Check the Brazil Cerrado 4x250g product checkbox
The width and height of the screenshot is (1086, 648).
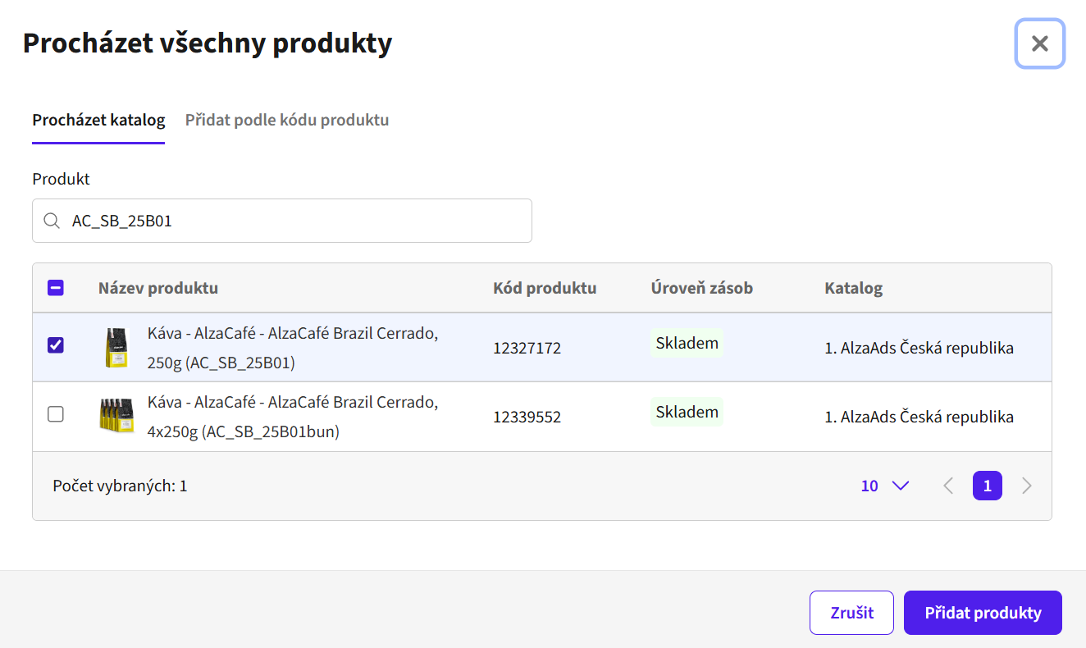[x=56, y=414]
